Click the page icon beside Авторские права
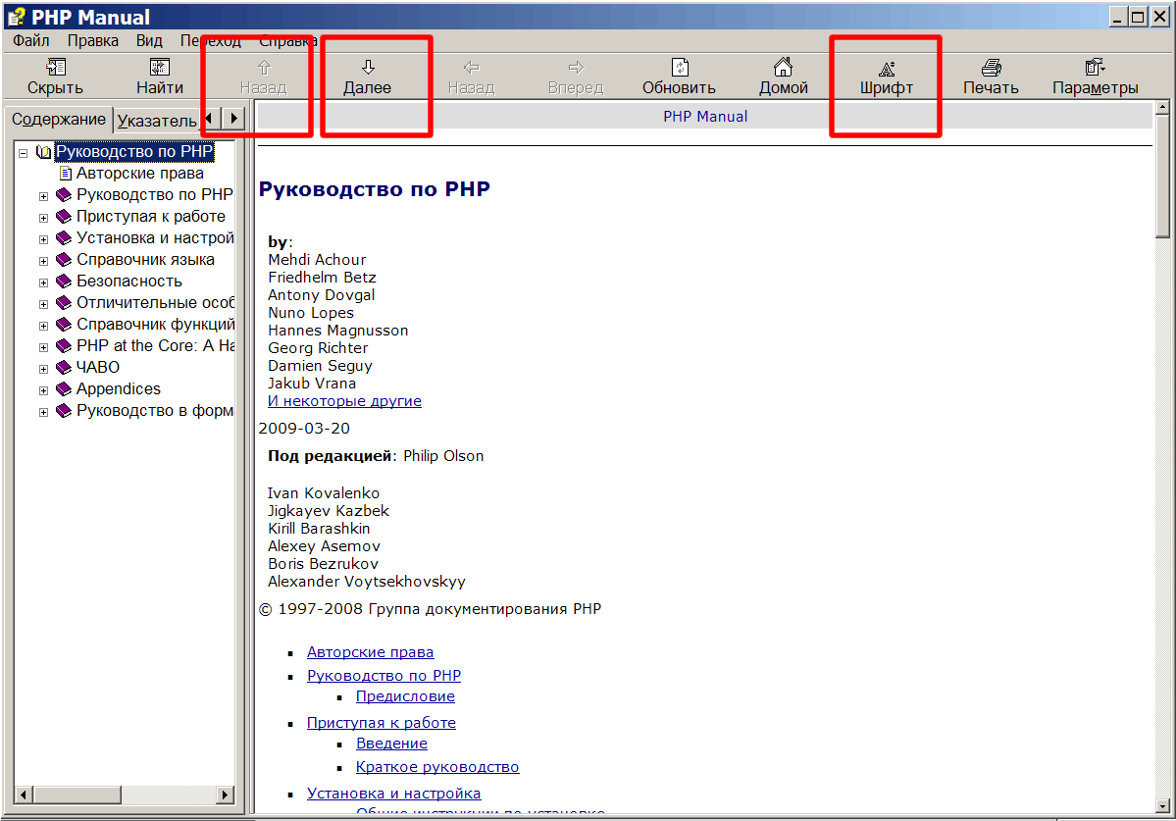Image resolution: width=1176 pixels, height=821 pixels. (66, 174)
